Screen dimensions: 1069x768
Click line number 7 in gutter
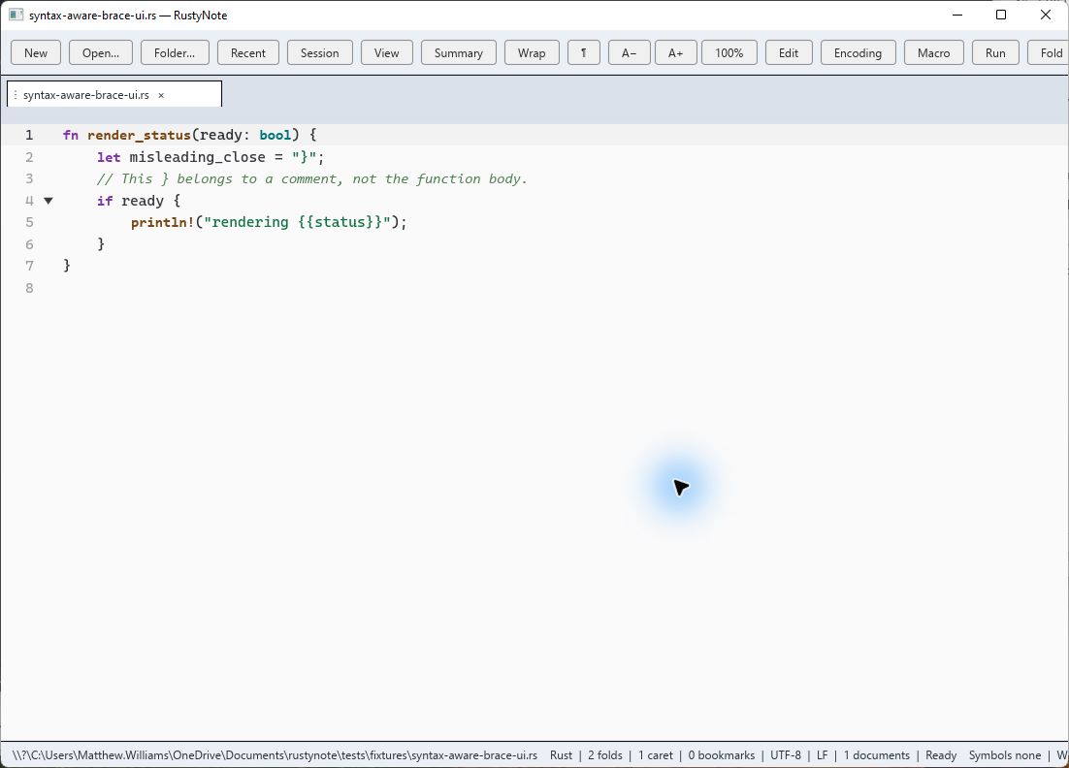[29, 266]
